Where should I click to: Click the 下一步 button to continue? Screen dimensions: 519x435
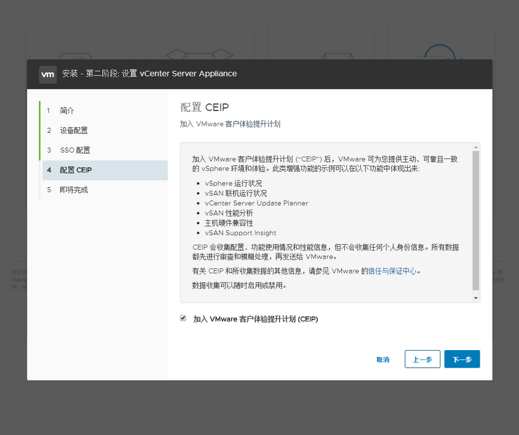point(462,359)
